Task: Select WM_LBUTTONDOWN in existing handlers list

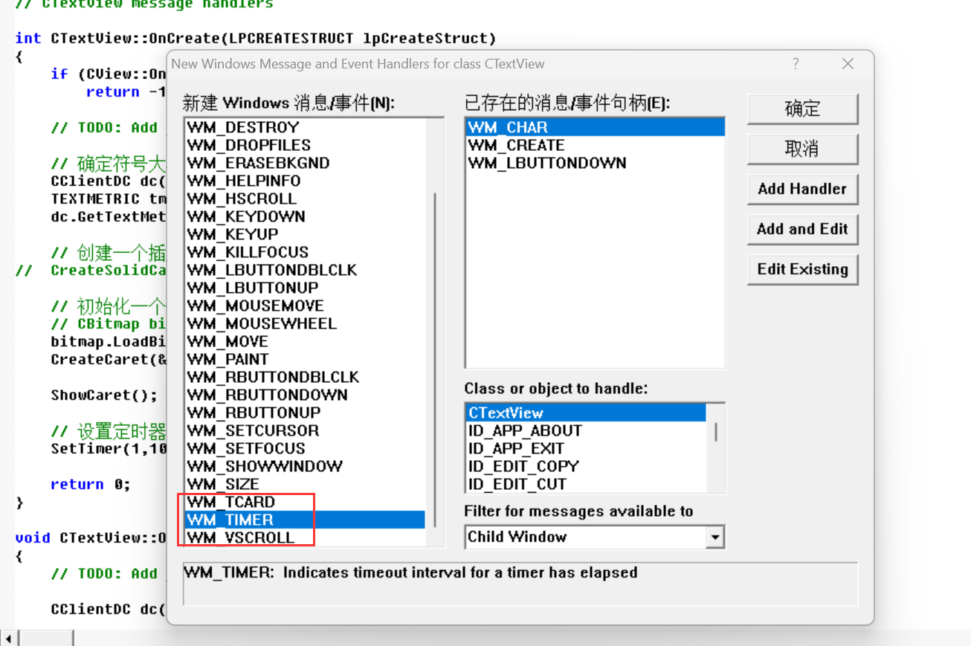Action: click(595, 163)
